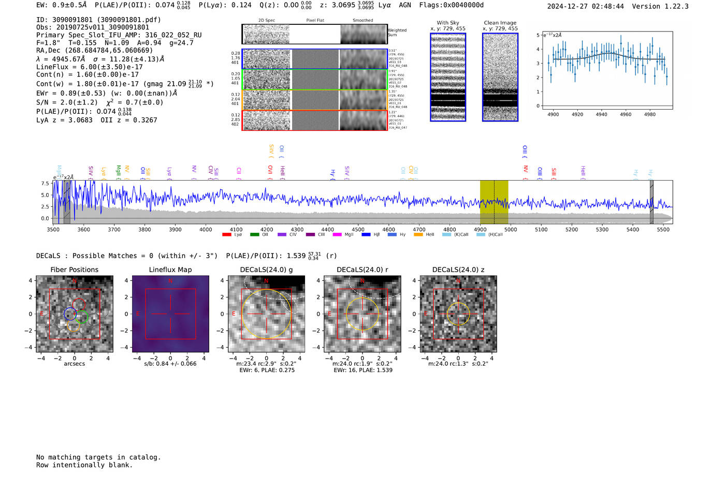
Task: Click the CIV purple legend swatch
Action: pyautogui.click(x=282, y=234)
